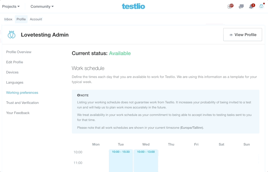Viewport: 268px width, 172px height.
Task: Expand the Community dropdown
Action: click(42, 6)
